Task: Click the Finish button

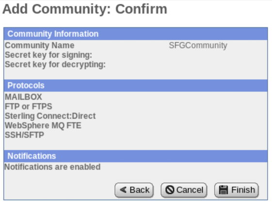Action: pos(237,190)
